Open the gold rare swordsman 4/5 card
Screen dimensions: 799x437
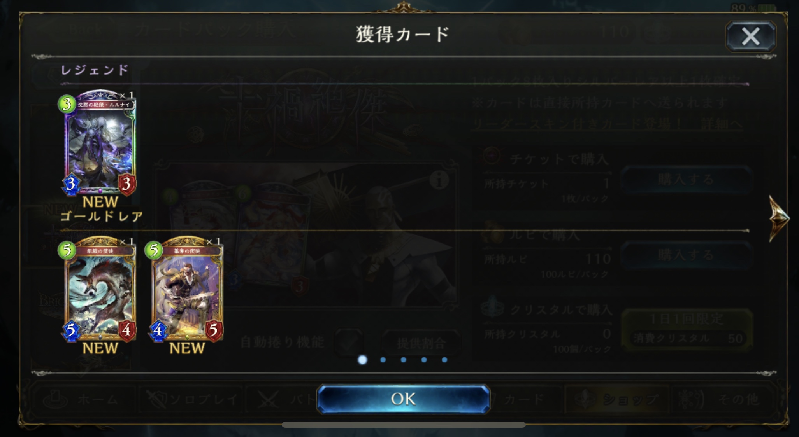[x=187, y=289]
